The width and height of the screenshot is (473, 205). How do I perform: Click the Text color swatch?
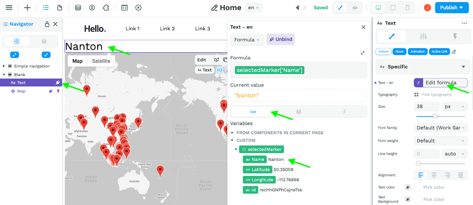(418, 187)
